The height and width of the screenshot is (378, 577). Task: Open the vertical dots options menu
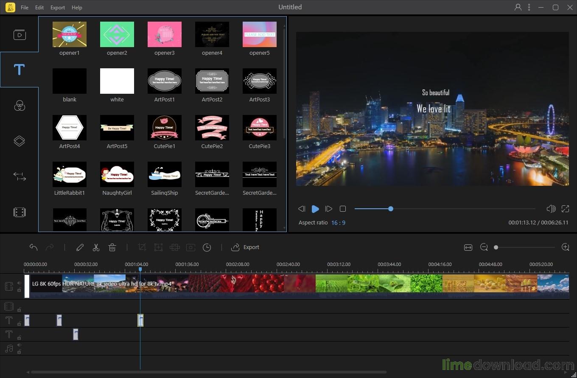pyautogui.click(x=529, y=7)
